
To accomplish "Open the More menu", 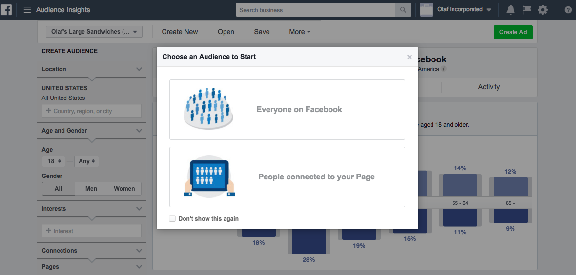I will click(x=300, y=32).
